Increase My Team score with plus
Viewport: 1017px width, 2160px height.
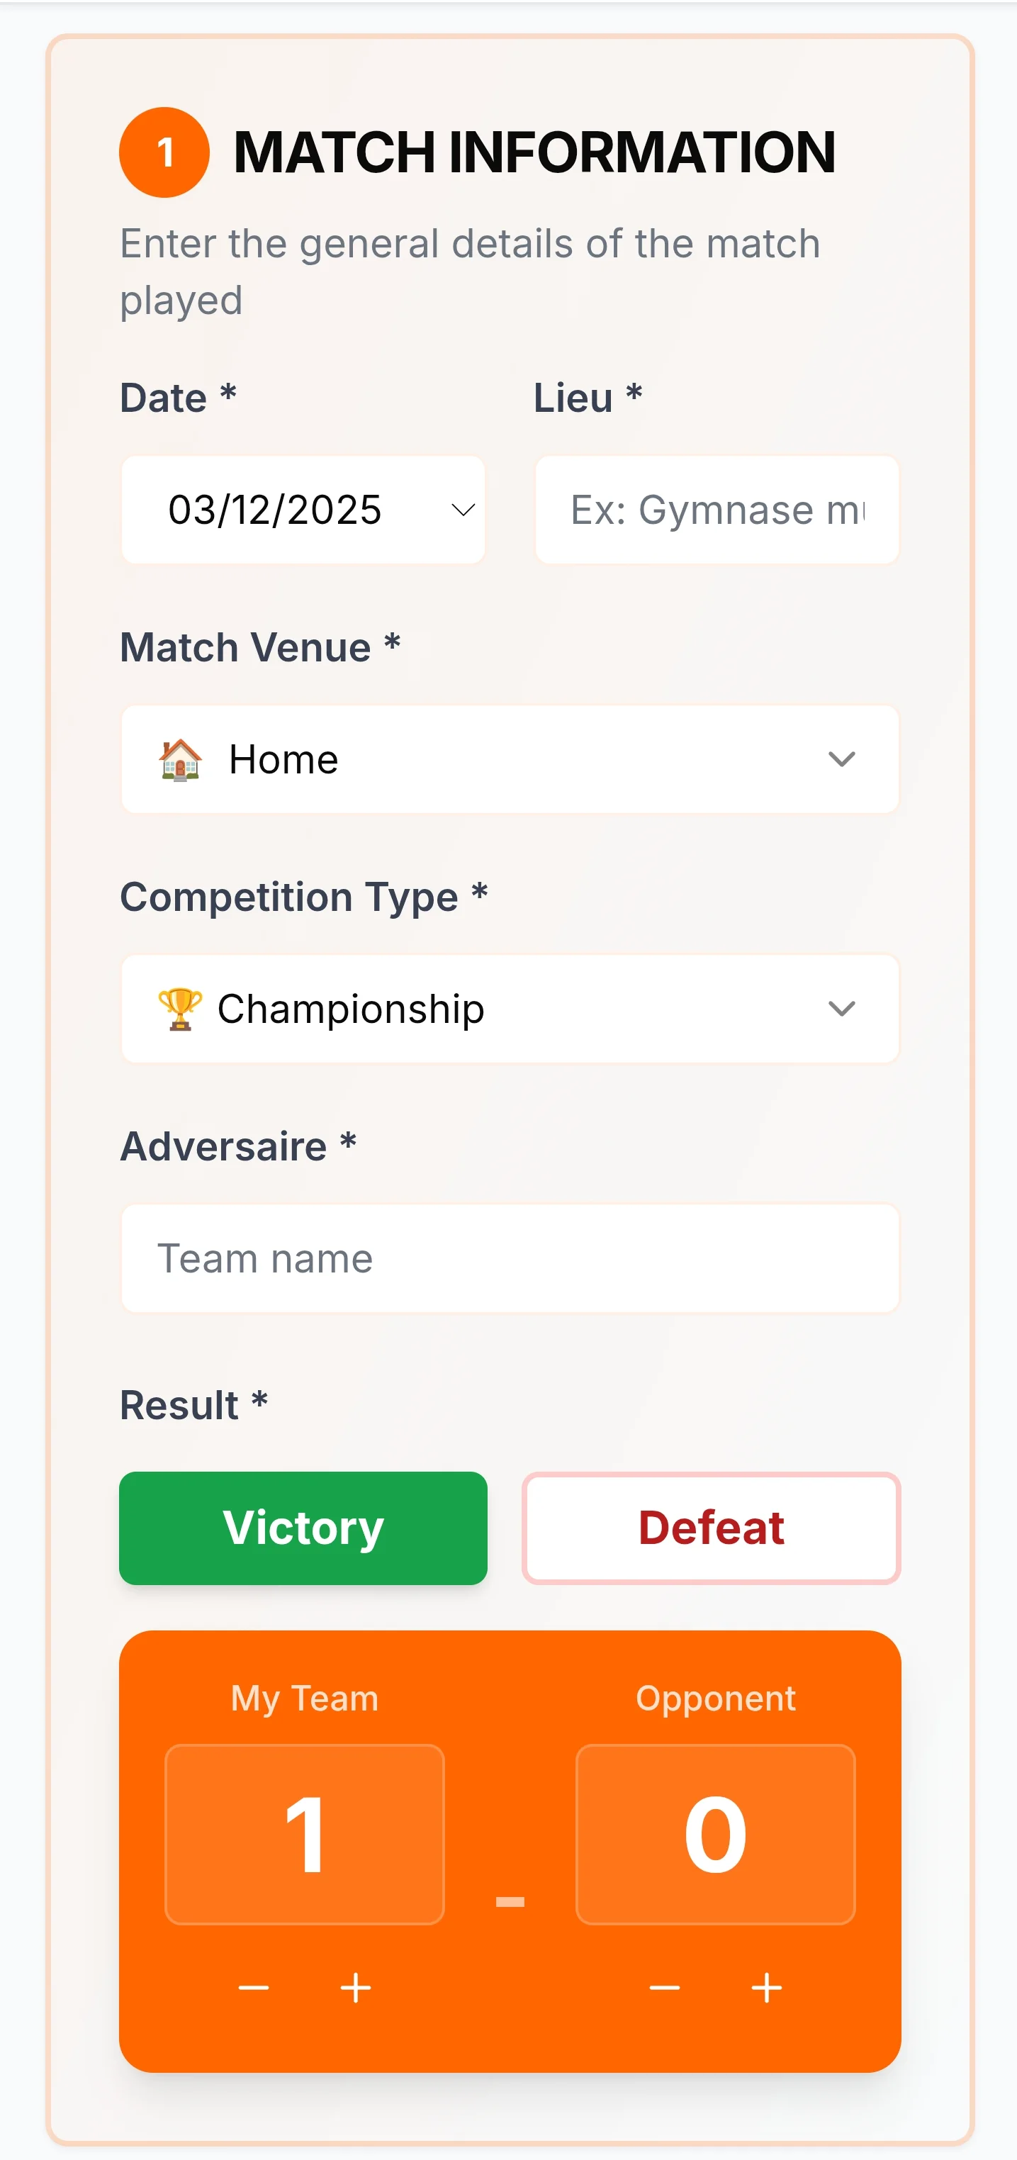356,1987
